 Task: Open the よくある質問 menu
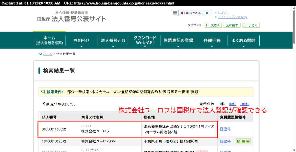tap(243, 40)
